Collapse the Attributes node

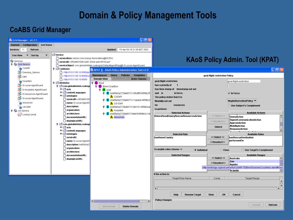point(54,83)
